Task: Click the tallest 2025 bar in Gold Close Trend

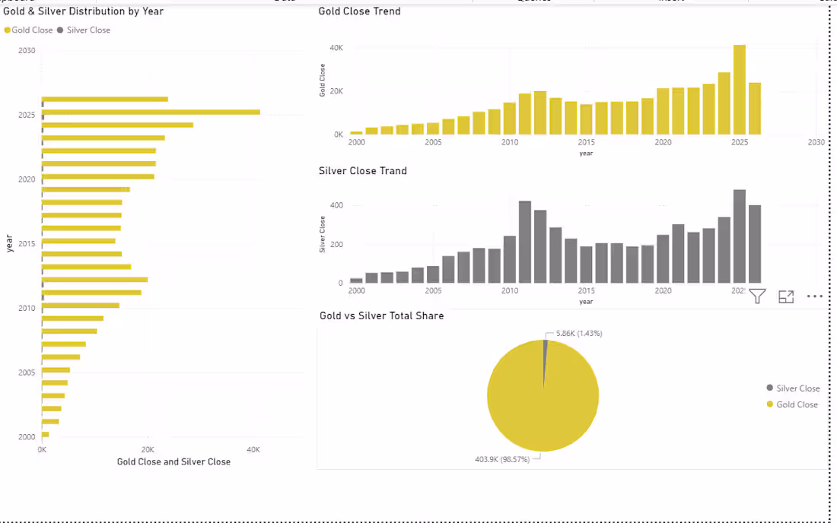Action: (740, 90)
